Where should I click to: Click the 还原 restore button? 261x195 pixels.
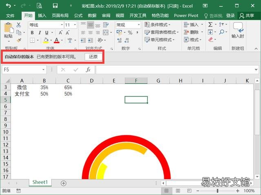[x=93, y=57]
